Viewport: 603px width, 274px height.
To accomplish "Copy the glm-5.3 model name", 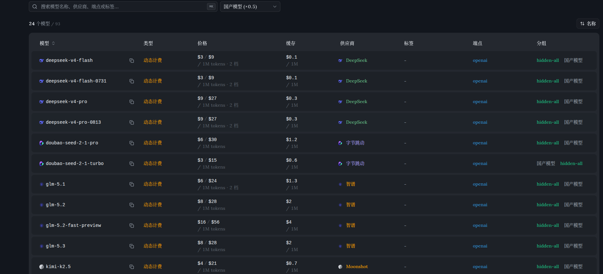I will point(132,246).
